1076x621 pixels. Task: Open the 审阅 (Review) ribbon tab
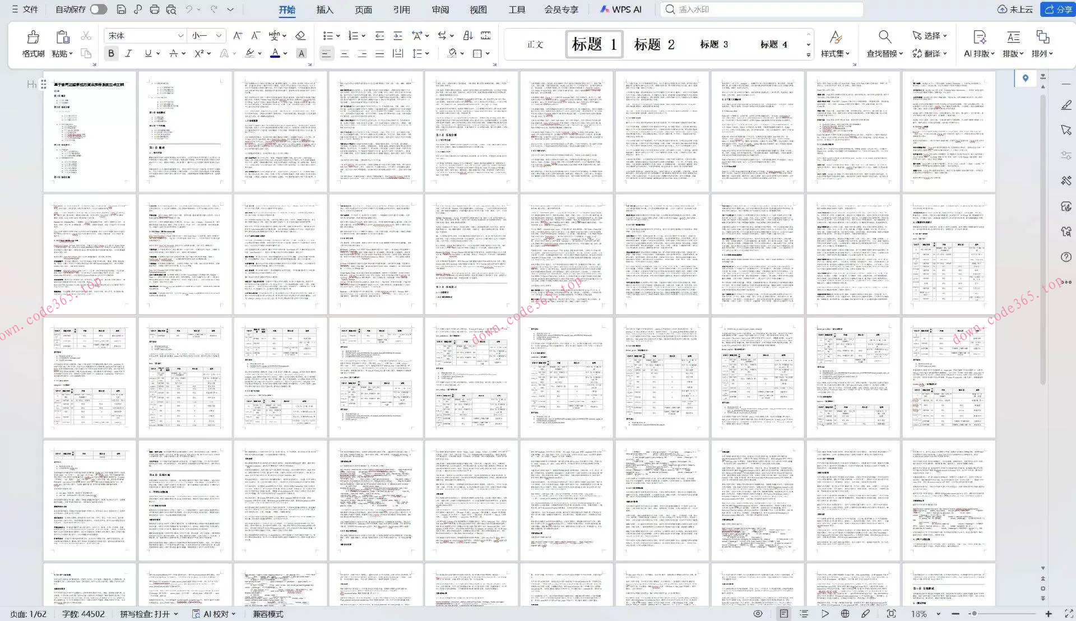(x=440, y=10)
